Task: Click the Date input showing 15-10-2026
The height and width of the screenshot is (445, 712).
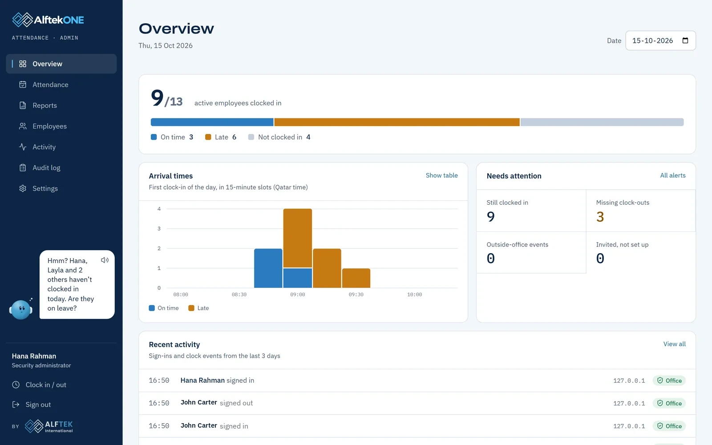Action: pyautogui.click(x=660, y=40)
